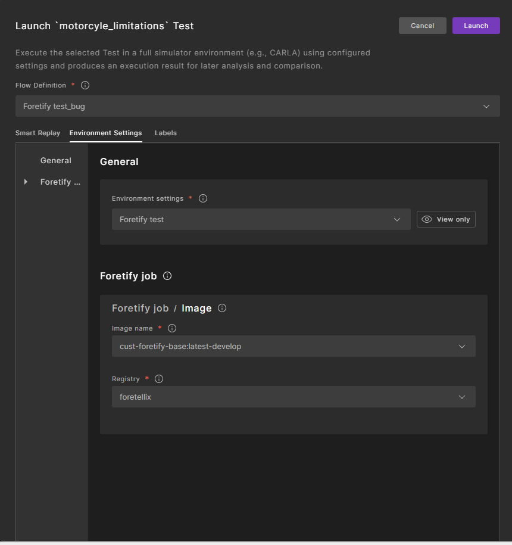
Task: Open the Flow Definition dropdown
Action: click(x=257, y=106)
